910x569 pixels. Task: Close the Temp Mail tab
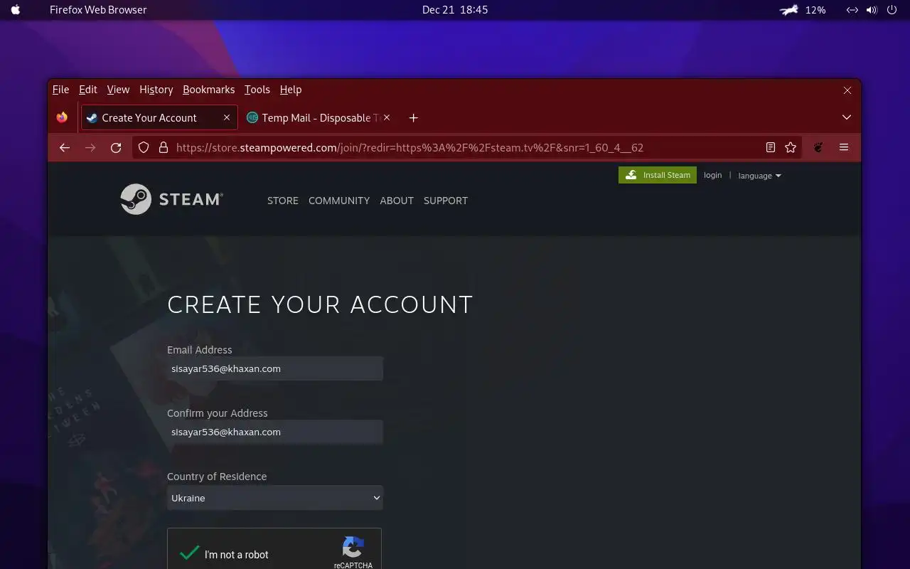tap(387, 117)
